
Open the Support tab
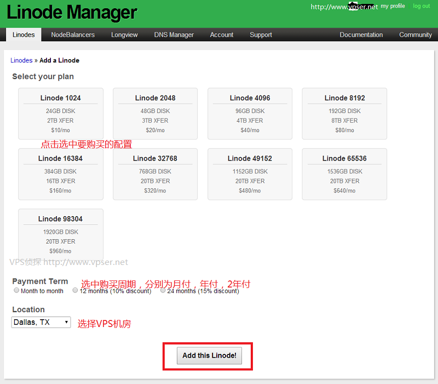pos(261,35)
